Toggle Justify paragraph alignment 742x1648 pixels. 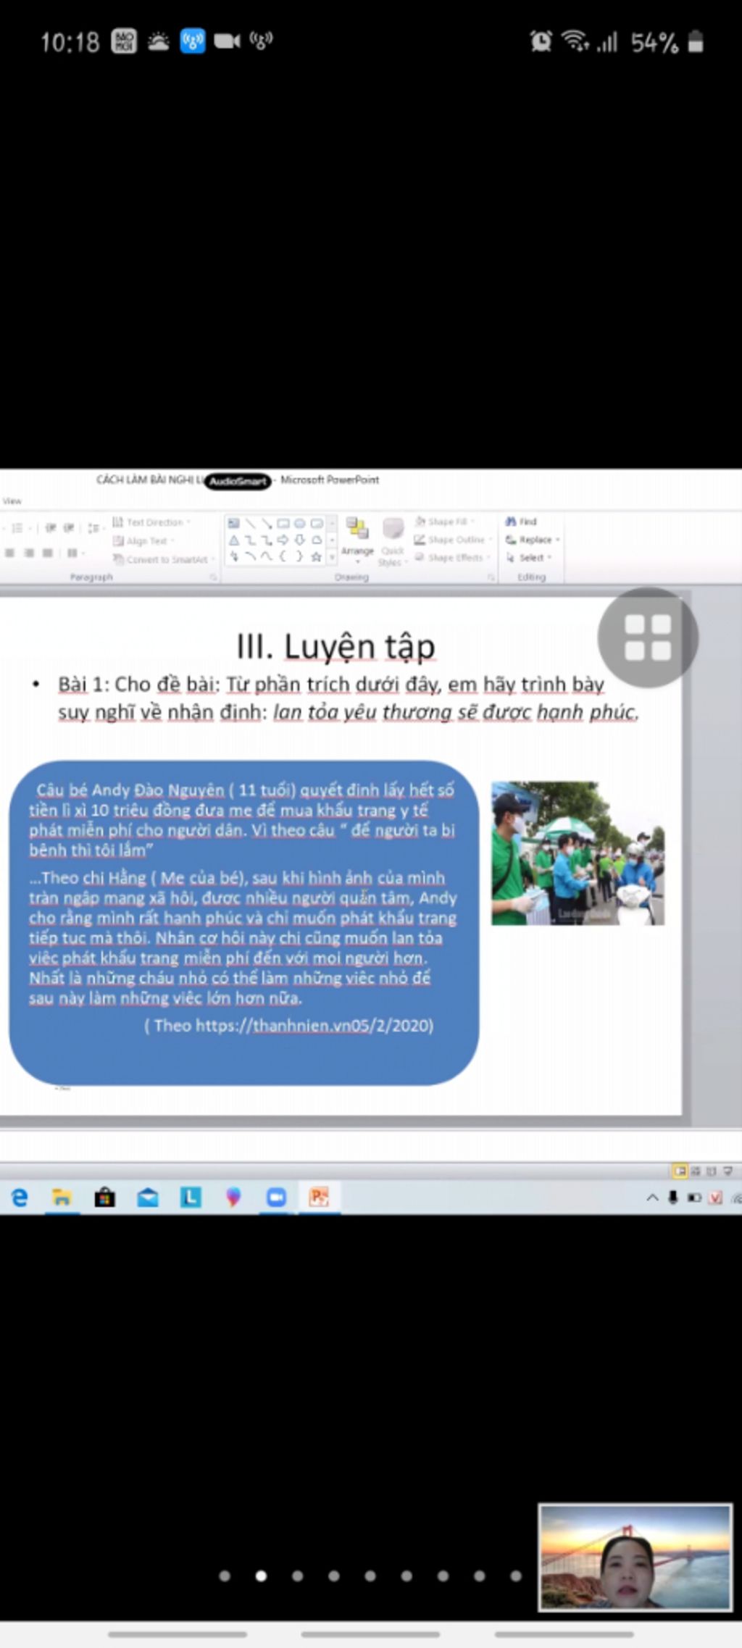pyautogui.click(x=47, y=553)
